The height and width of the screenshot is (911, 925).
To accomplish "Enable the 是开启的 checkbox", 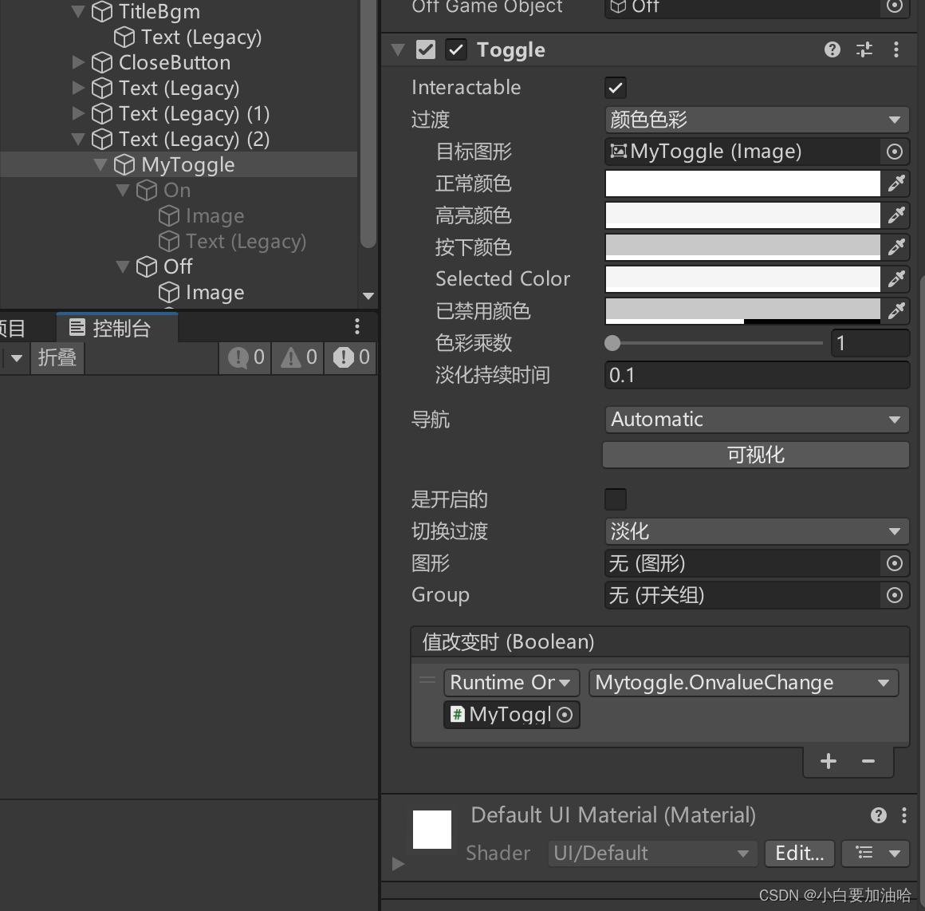I will point(615,499).
